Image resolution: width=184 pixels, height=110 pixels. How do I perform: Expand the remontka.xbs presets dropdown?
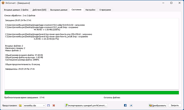pos(44,105)
